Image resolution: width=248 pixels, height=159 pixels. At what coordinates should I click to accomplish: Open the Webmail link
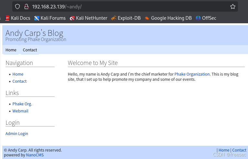[x=20, y=111]
